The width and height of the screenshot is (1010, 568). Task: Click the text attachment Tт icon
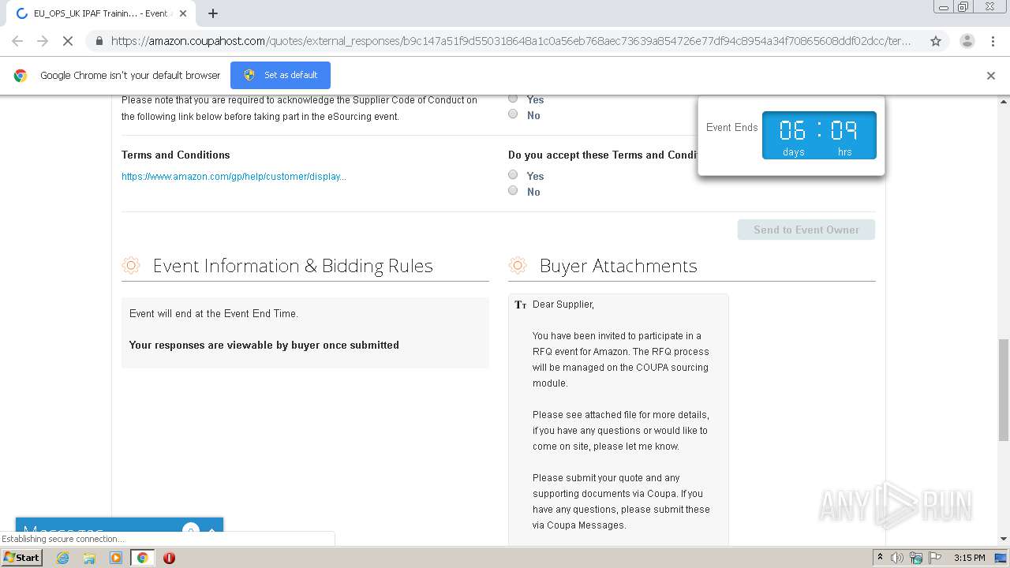[520, 305]
